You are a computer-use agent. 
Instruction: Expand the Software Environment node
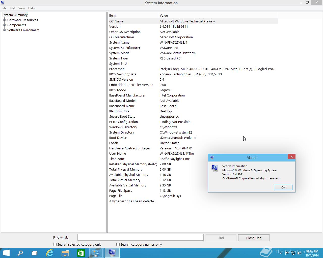tap(4, 30)
